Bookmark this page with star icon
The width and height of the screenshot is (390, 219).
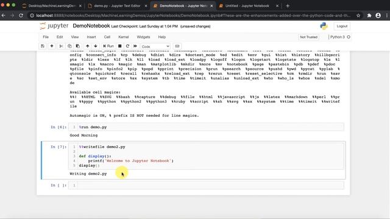click(358, 15)
